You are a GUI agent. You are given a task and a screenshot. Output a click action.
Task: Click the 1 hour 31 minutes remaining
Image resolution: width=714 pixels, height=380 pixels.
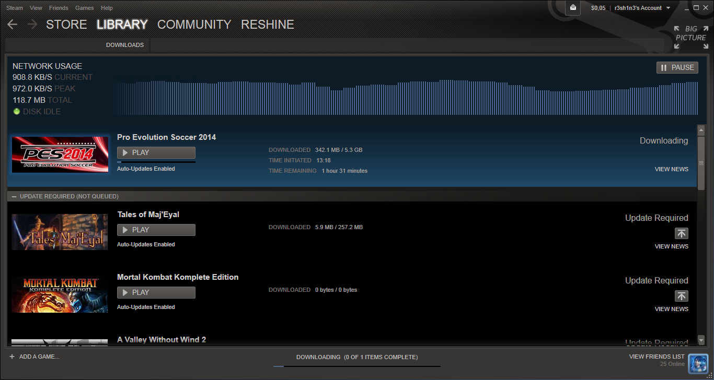[344, 171]
